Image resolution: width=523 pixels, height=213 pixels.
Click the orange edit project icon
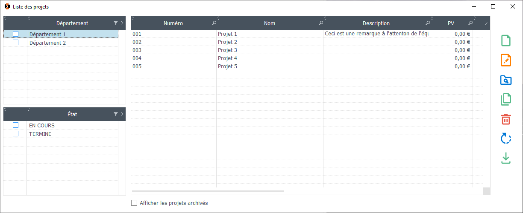(505, 60)
